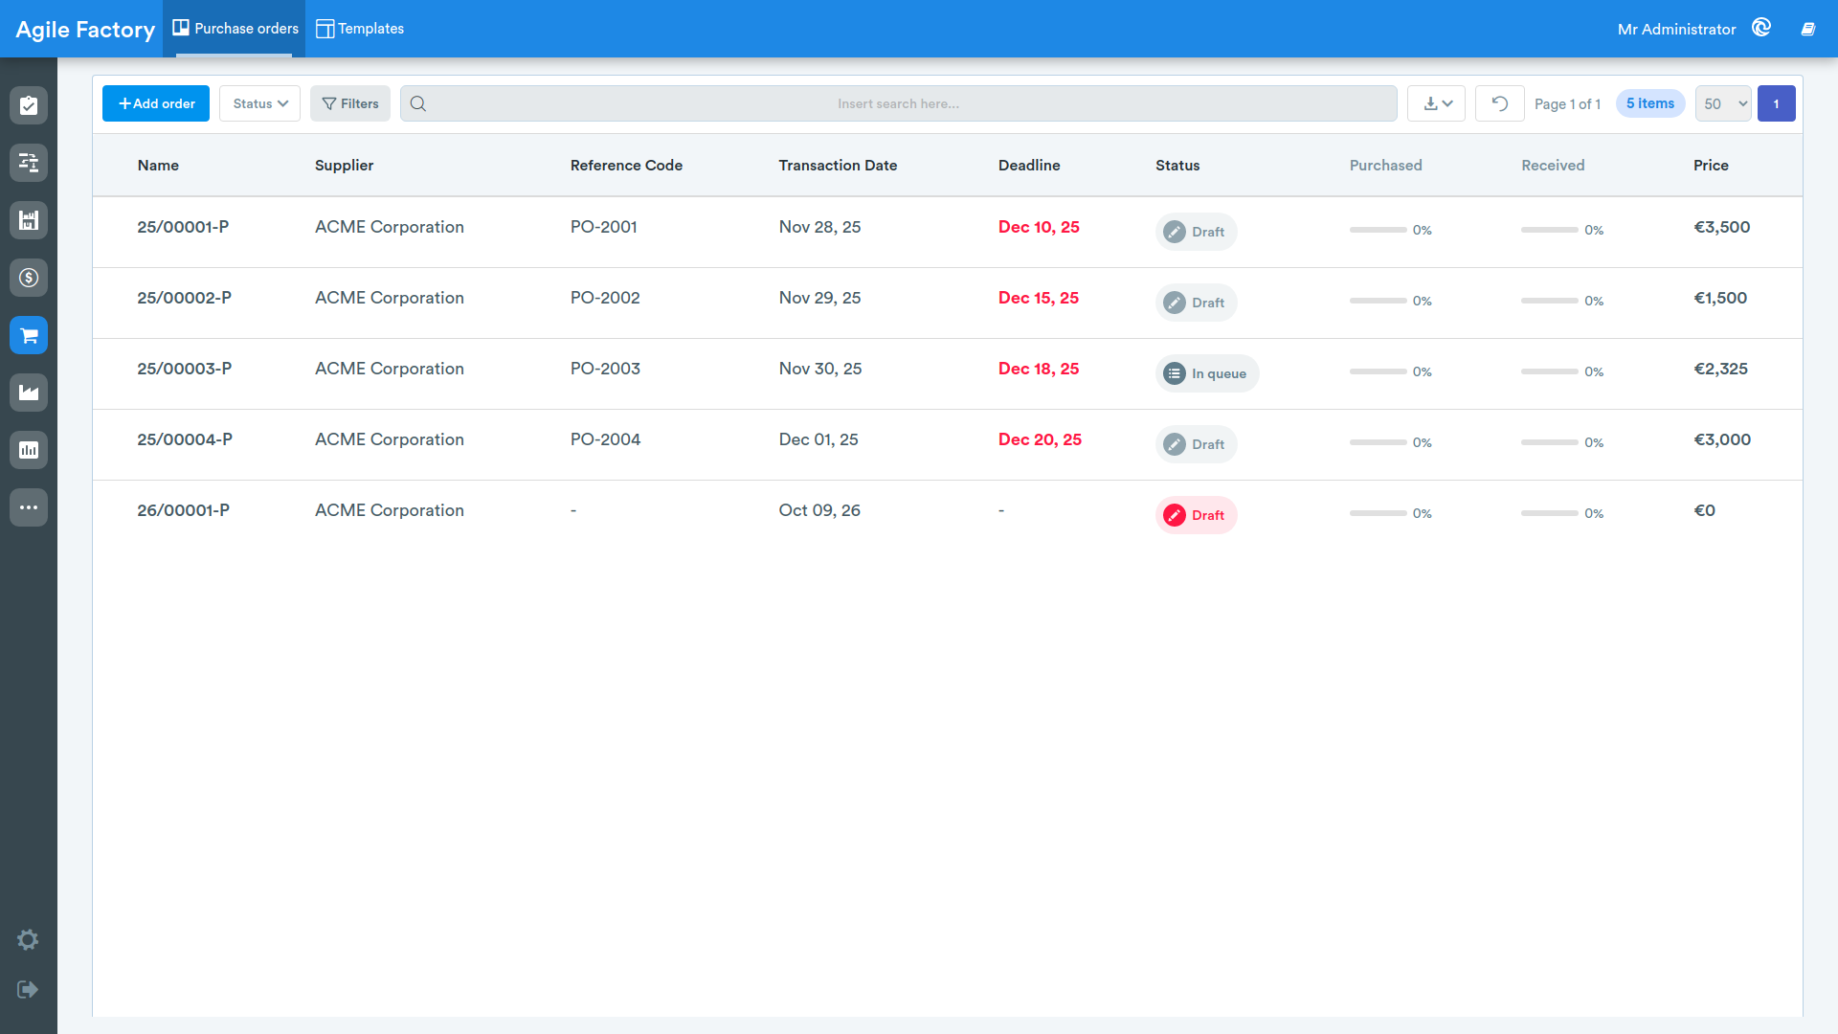Click the Received progress bar for 25/00003-P
Screen dimensions: 1838x1034
click(1550, 371)
